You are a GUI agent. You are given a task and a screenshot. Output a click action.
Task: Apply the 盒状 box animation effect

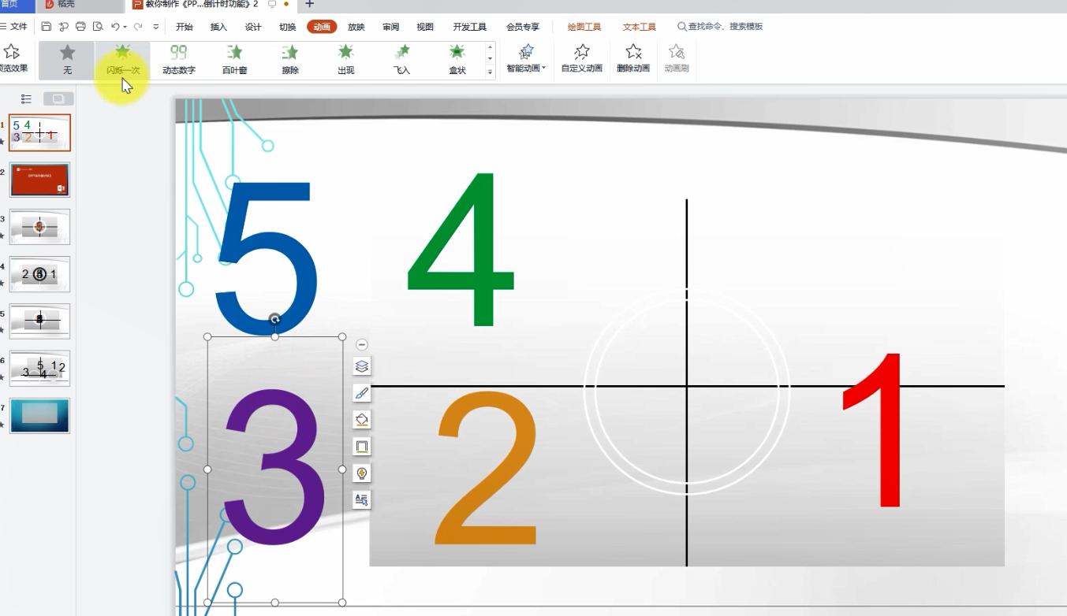[x=457, y=60]
